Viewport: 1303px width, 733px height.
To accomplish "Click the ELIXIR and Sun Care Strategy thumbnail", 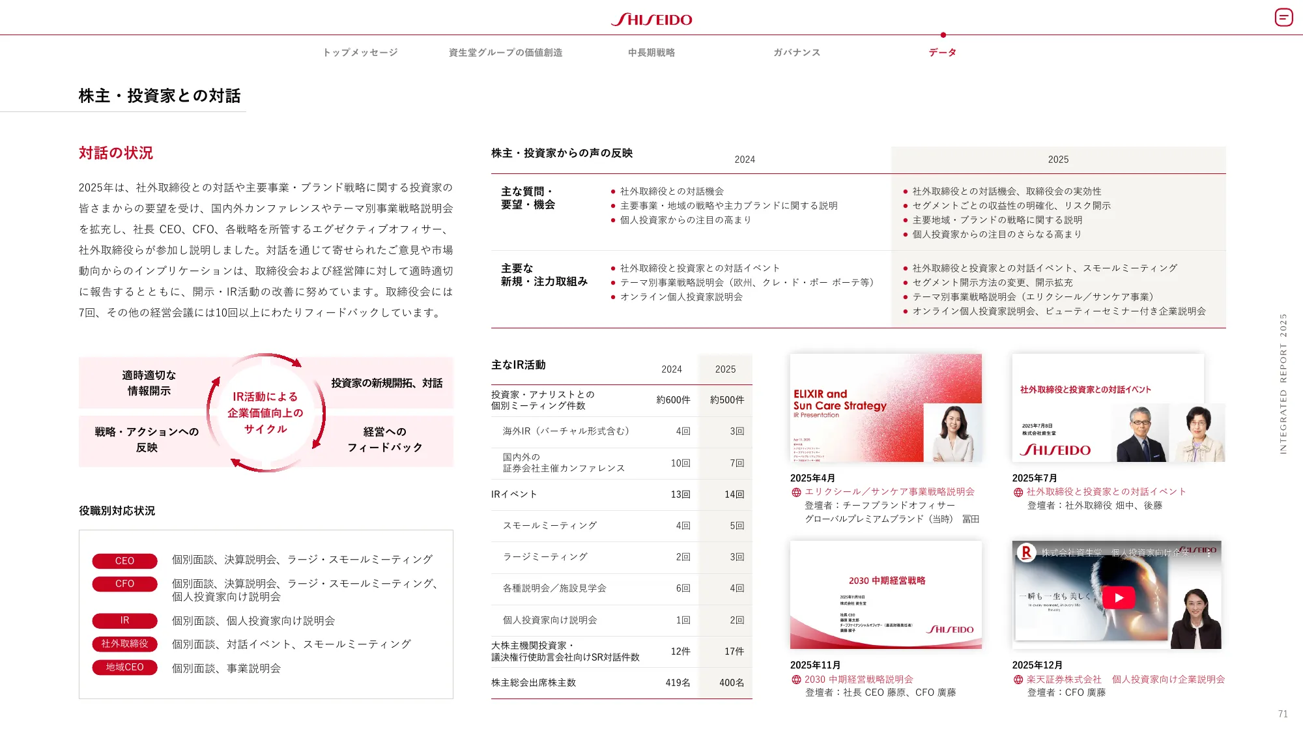I will pos(886,408).
